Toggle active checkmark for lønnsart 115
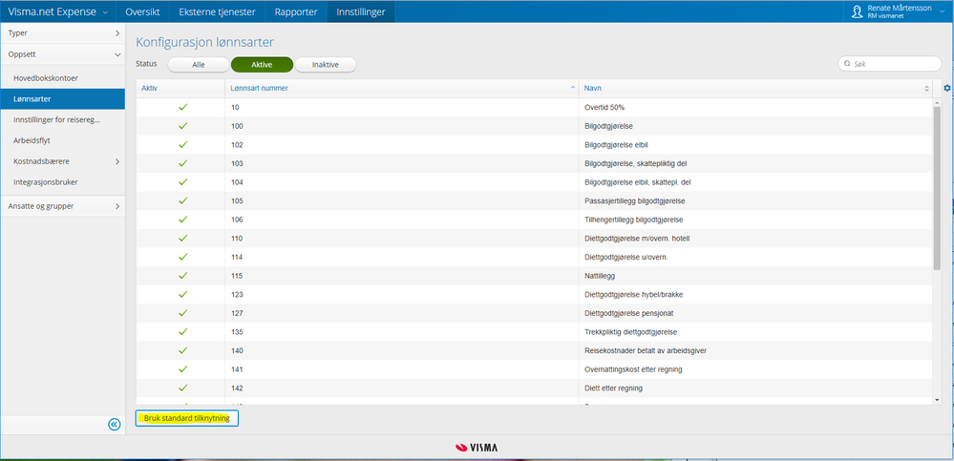 [182, 276]
